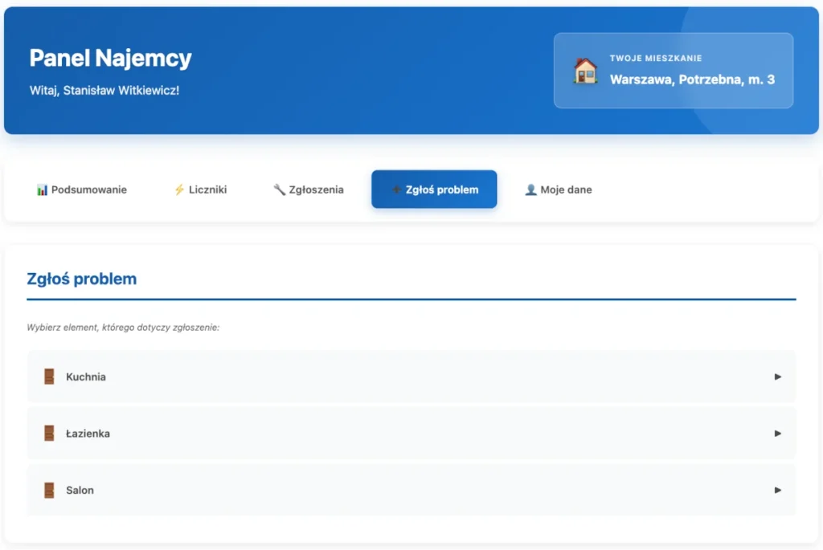Click the door icon next to Salon
Screen dimensions: 823x550
pyautogui.click(x=49, y=490)
